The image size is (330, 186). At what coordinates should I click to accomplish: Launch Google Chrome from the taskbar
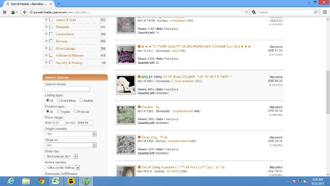click(x=41, y=181)
